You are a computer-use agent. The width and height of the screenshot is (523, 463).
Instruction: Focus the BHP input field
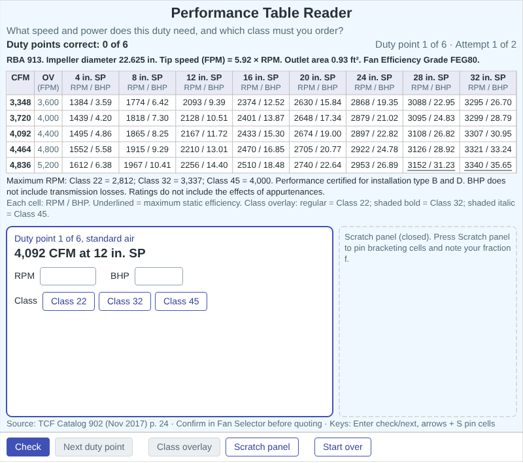tap(159, 276)
